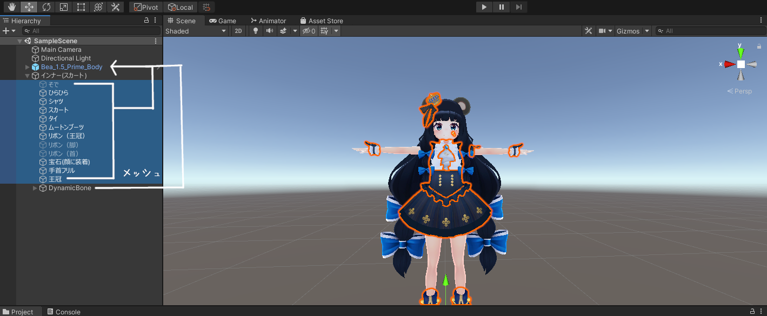Expand Bea_1.5_Prime_Body in the Hierarchy
Viewport: 767px width, 316px height.
point(28,67)
